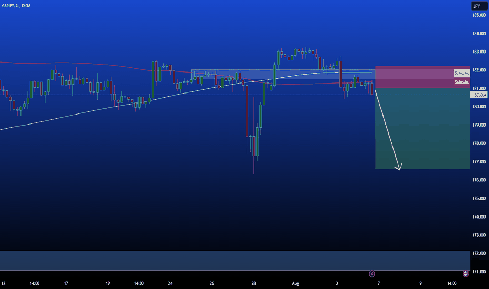Screen dimensions: 489x289
Task: Click the 184.000 price axis label
Action: [479, 34]
